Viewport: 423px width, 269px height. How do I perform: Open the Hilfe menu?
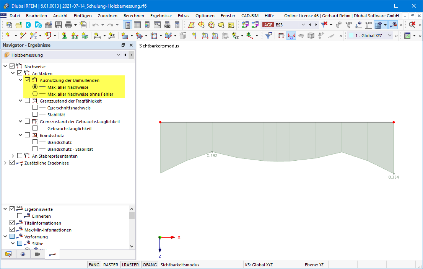point(269,16)
